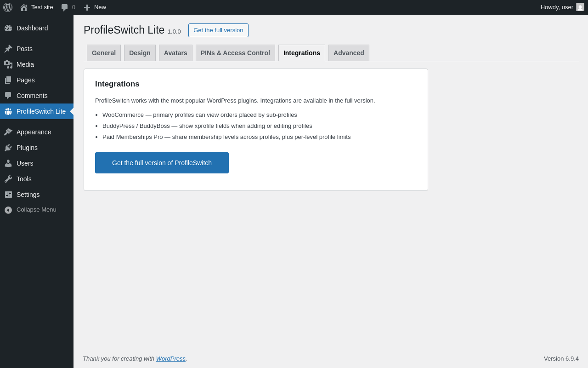Select ProfileSwitch Lite in sidebar
588x368 pixels.
pyautogui.click(x=37, y=111)
